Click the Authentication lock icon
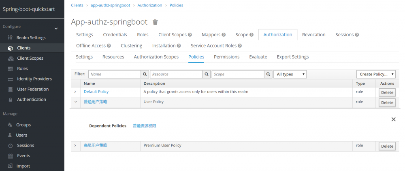Viewport: 405px width, 171px height. [11, 100]
